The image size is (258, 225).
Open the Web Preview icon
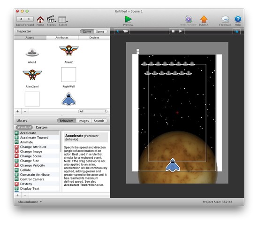pos(189,19)
